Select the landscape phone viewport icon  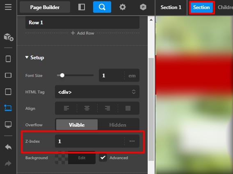(8, 75)
